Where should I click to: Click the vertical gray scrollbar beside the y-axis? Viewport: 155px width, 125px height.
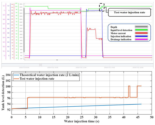[x=24, y=30]
